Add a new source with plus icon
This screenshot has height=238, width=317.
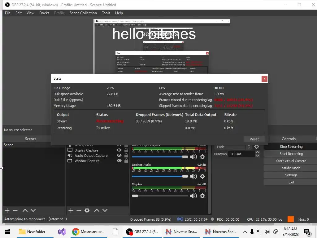point(71,210)
